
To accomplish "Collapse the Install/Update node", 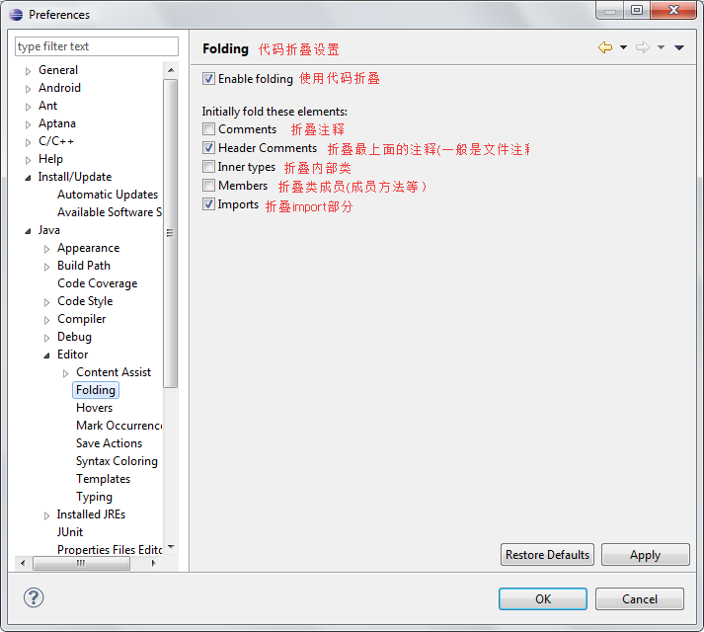I will pyautogui.click(x=29, y=178).
